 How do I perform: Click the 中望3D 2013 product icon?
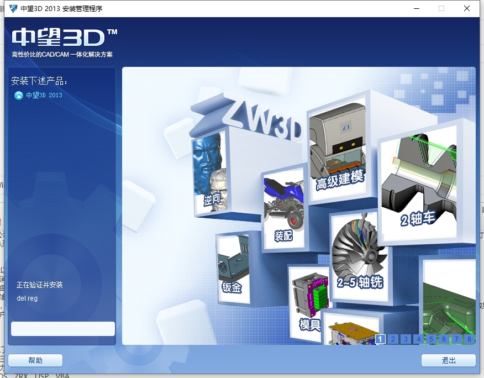tap(19, 96)
